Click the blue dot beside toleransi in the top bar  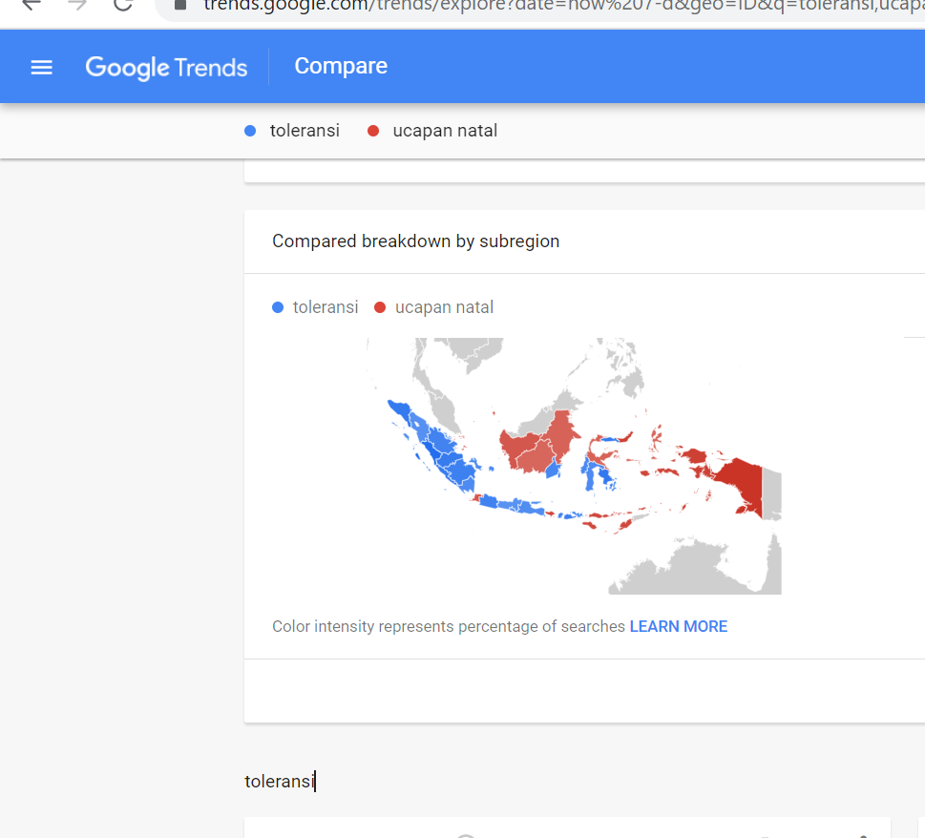[250, 132]
